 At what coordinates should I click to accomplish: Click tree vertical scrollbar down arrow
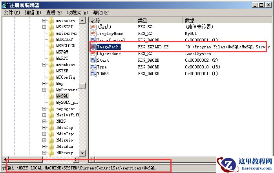click(82, 153)
